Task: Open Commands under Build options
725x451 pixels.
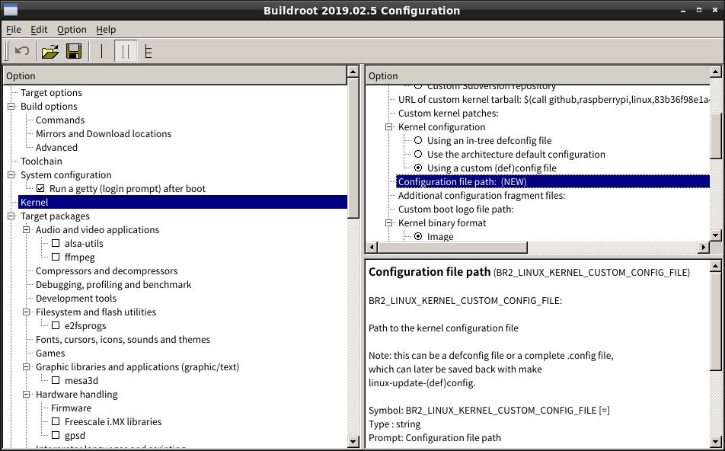Action: pyautogui.click(x=60, y=120)
